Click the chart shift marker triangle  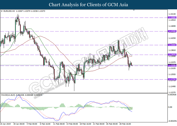coord(134,10)
